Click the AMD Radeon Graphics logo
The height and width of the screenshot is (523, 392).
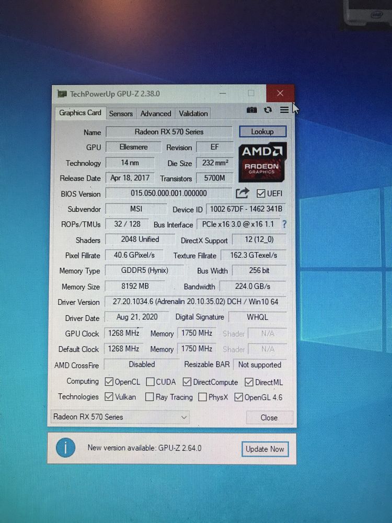coord(262,162)
